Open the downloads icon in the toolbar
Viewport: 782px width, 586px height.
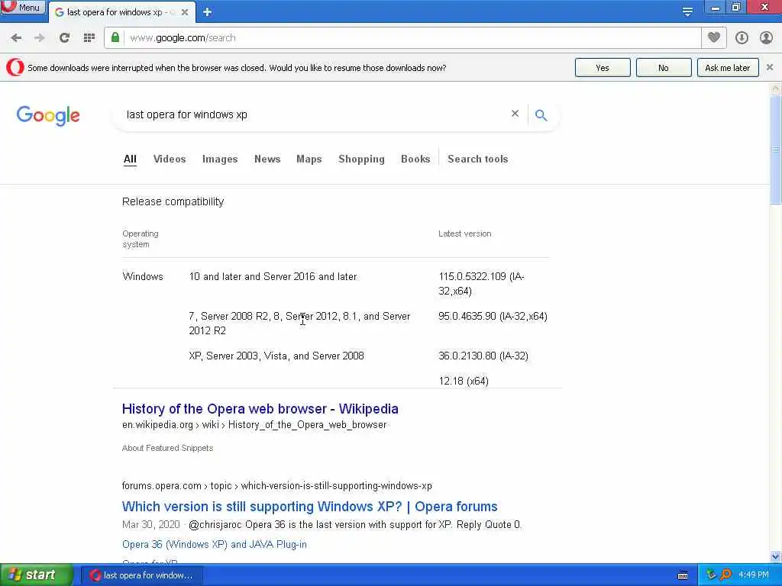pyautogui.click(x=742, y=38)
